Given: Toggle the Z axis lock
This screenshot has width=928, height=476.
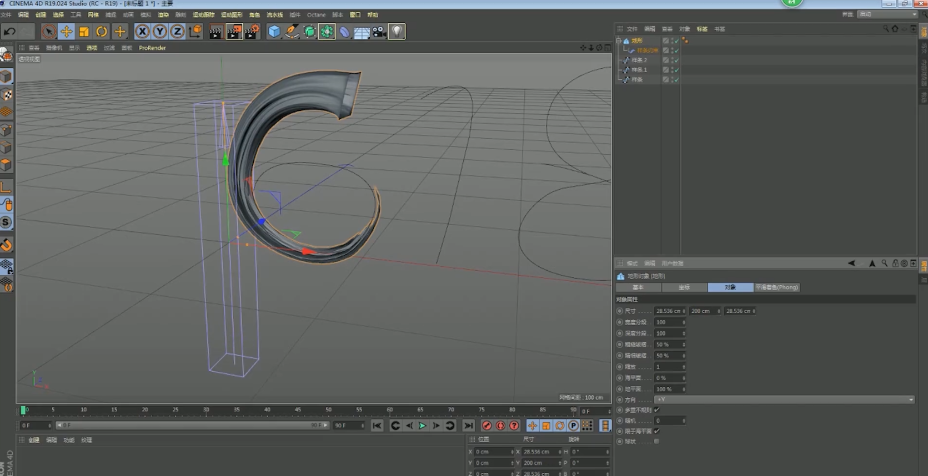Looking at the screenshot, I should click(178, 32).
